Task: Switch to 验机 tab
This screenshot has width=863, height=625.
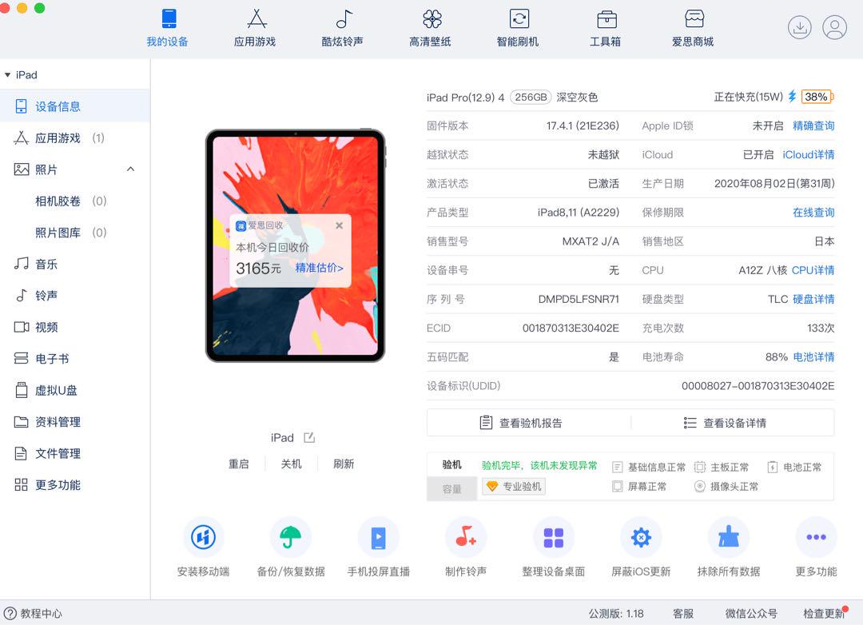Action: coord(451,465)
